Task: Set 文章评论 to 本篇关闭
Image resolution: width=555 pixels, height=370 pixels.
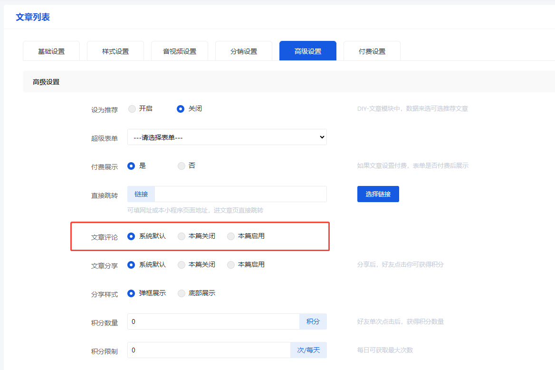Action: tap(182, 236)
